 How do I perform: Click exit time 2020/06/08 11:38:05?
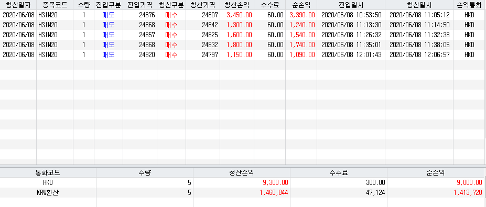click(419, 45)
